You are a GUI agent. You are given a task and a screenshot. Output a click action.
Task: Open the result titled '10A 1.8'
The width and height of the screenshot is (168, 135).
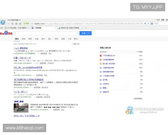tap(22, 58)
